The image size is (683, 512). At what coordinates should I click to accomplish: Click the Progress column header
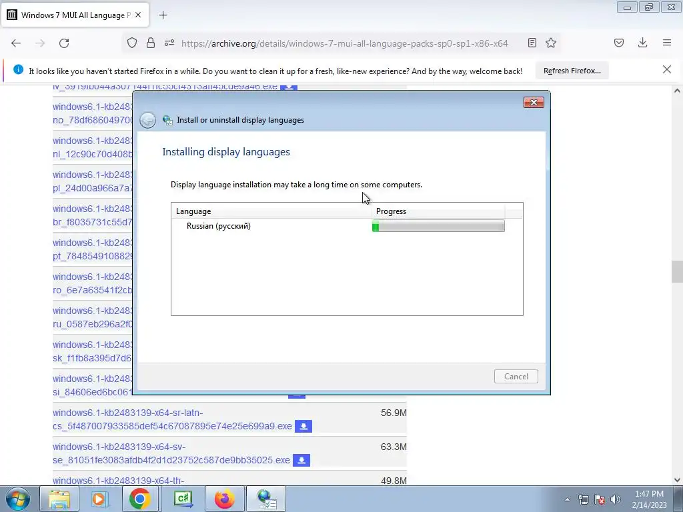438,211
